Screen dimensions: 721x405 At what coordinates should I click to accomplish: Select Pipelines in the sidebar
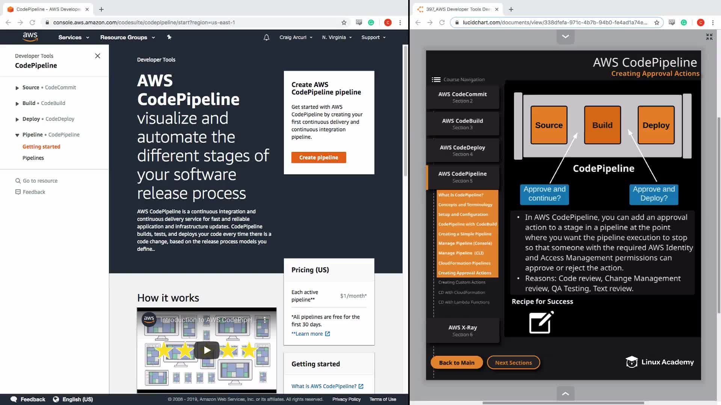point(33,158)
